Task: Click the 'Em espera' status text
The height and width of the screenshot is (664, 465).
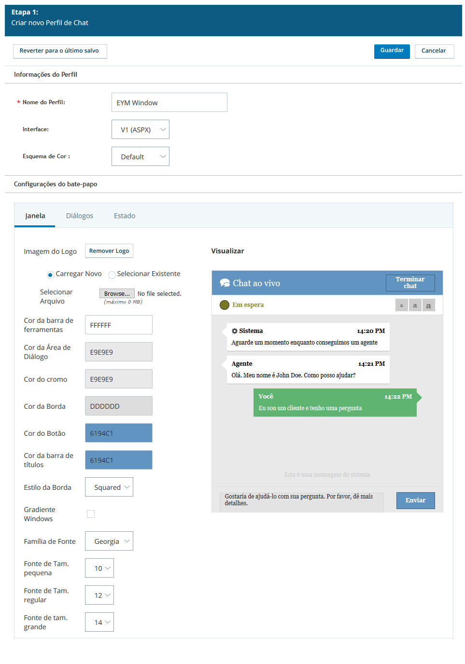Action: click(x=248, y=305)
